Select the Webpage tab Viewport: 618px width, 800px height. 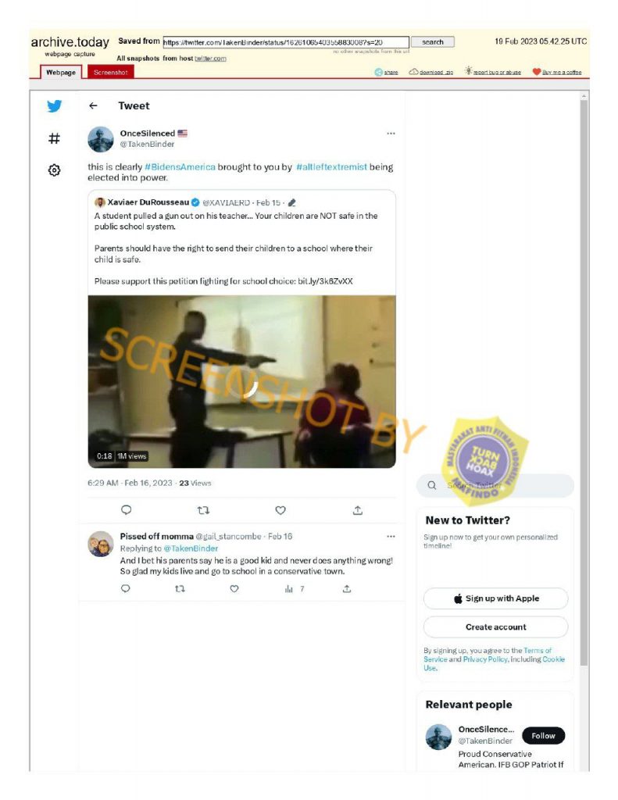61,73
